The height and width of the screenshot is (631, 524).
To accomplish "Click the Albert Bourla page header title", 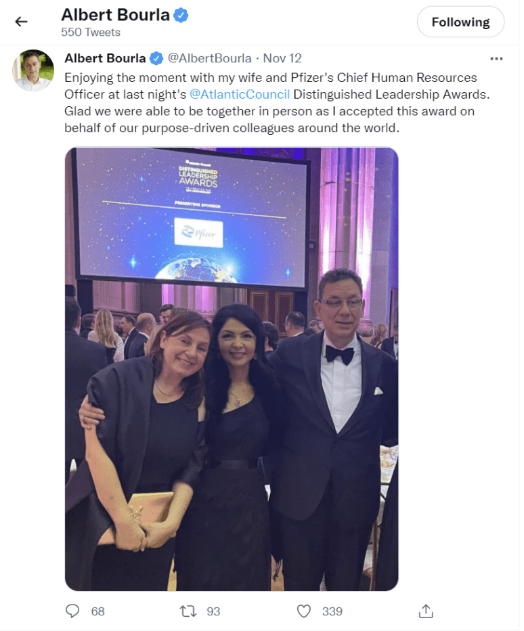I will point(116,15).
